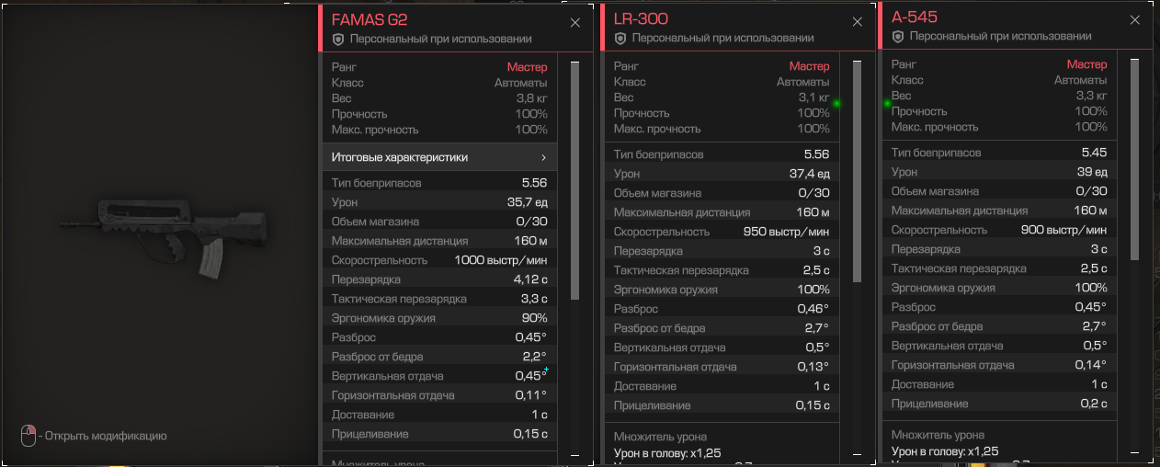Click the LR-300 panel scrollbar
The width and height of the screenshot is (1160, 467).
click(858, 170)
